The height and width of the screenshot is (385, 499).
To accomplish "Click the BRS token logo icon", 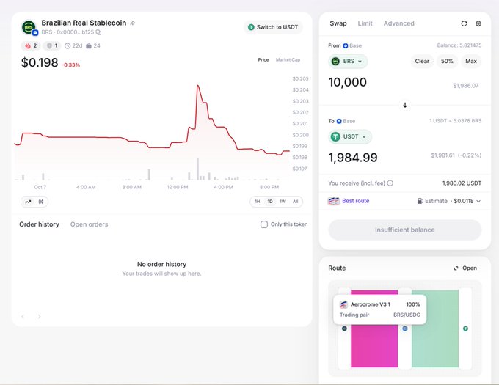I will point(29,27).
